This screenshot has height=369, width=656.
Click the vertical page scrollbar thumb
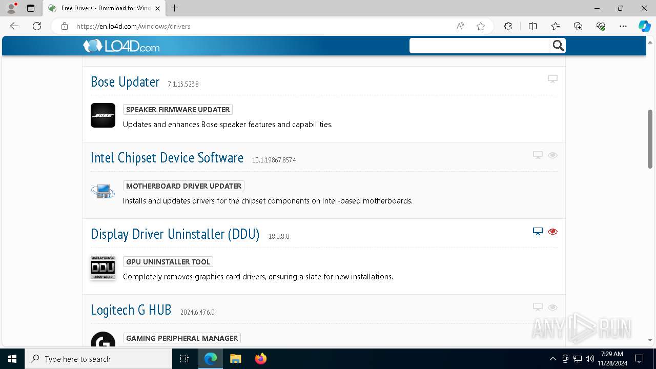click(x=650, y=138)
